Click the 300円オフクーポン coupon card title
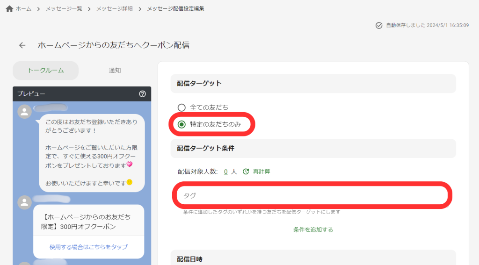The image size is (479, 265). click(x=86, y=222)
